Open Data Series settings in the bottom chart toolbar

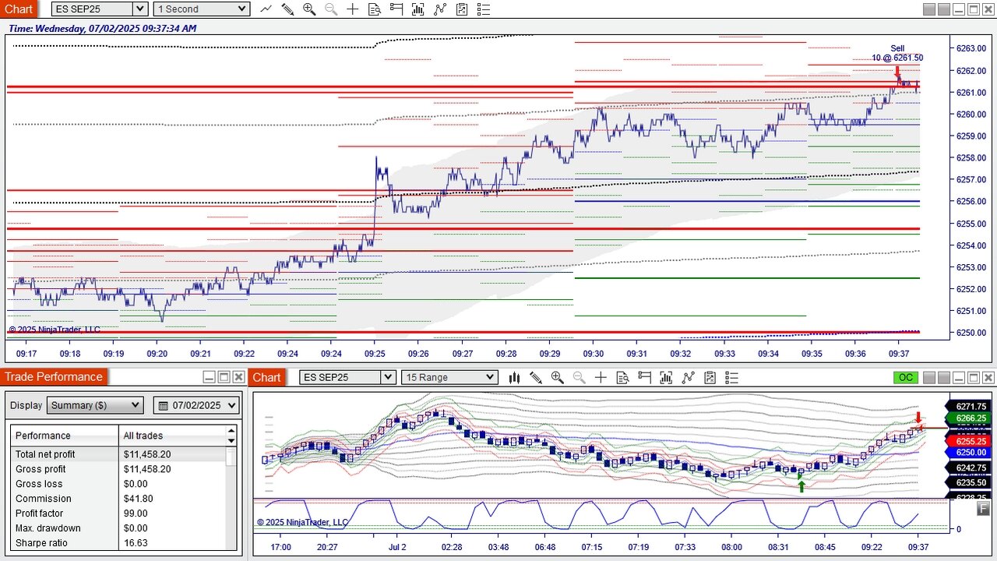666,377
